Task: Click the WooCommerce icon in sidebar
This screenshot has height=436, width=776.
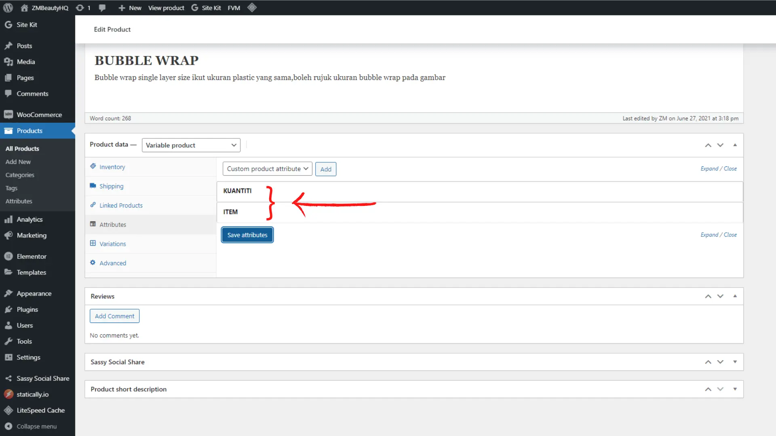Action: (x=8, y=115)
